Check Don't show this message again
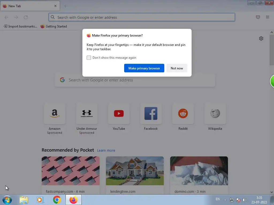 tap(89, 58)
